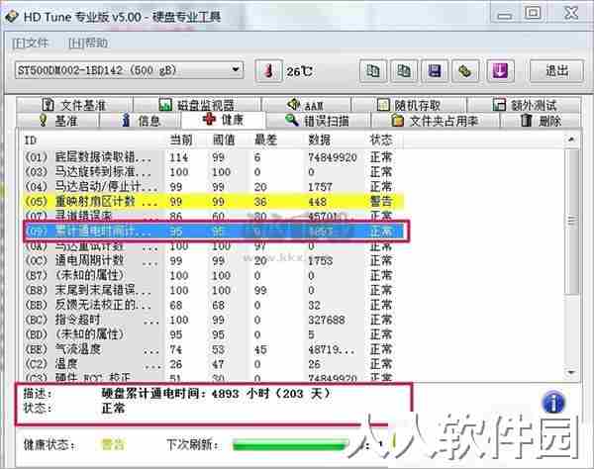Open options via the tag icon
This screenshot has height=469, width=594.
pyautogui.click(x=465, y=71)
